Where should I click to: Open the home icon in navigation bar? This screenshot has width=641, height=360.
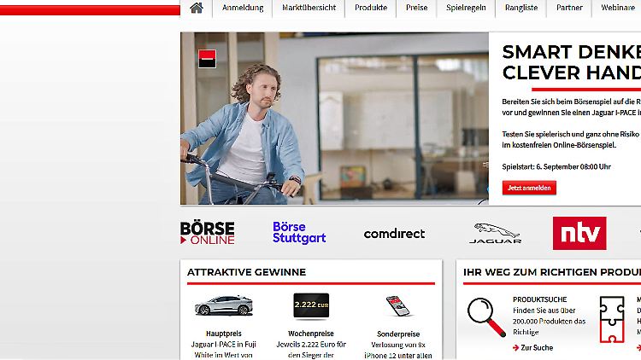(197, 8)
